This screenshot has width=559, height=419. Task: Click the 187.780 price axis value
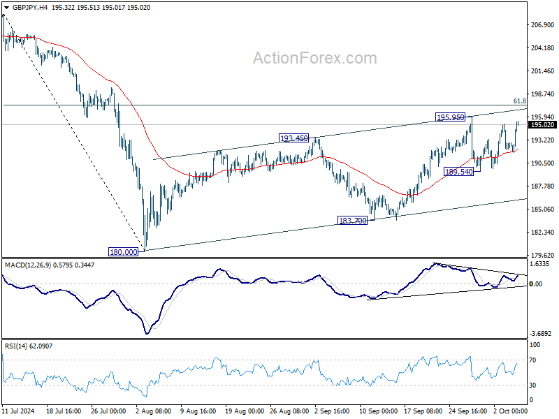click(543, 186)
